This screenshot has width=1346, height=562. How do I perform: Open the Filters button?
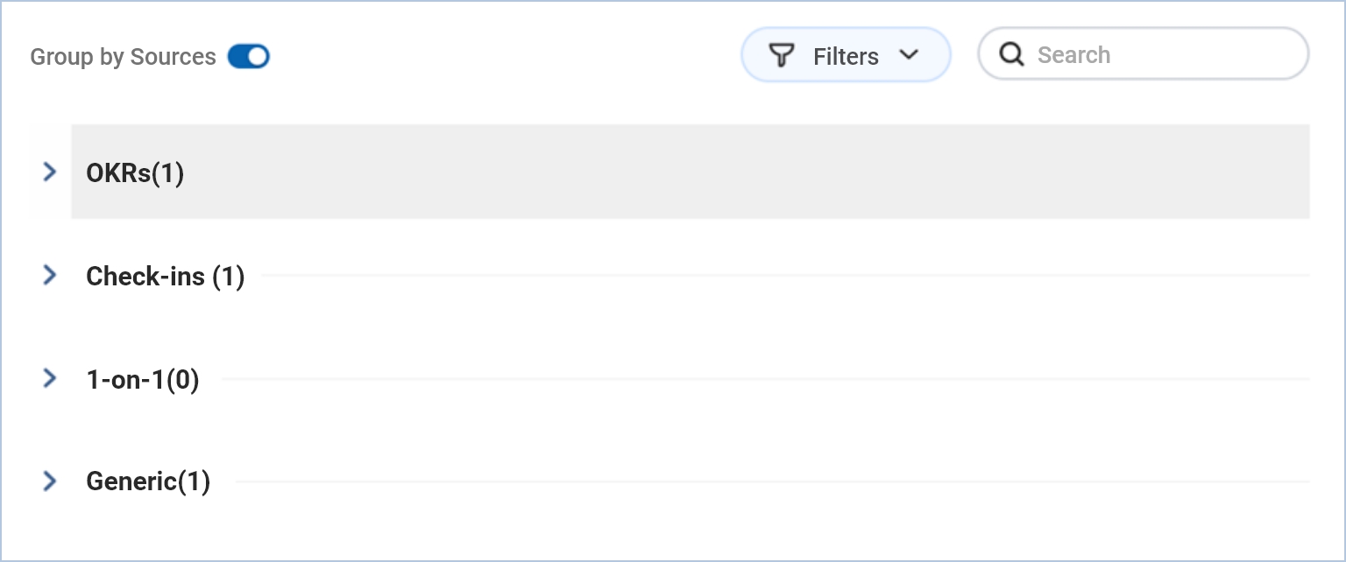point(845,56)
